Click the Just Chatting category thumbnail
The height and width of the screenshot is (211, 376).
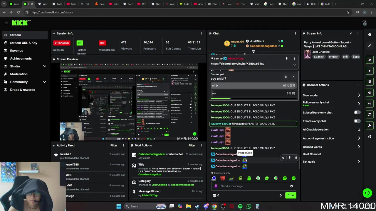click(307, 54)
